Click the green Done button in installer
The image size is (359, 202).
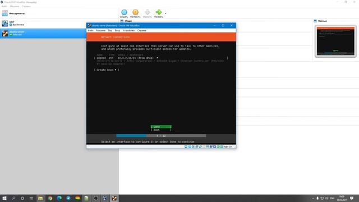tap(161, 127)
